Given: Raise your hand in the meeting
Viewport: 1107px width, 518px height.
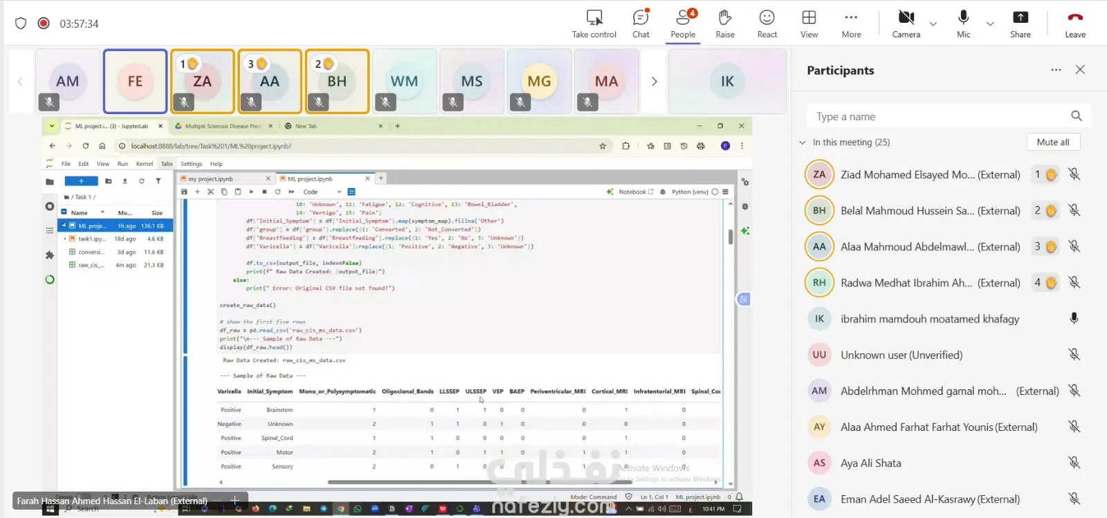Looking at the screenshot, I should click(725, 24).
